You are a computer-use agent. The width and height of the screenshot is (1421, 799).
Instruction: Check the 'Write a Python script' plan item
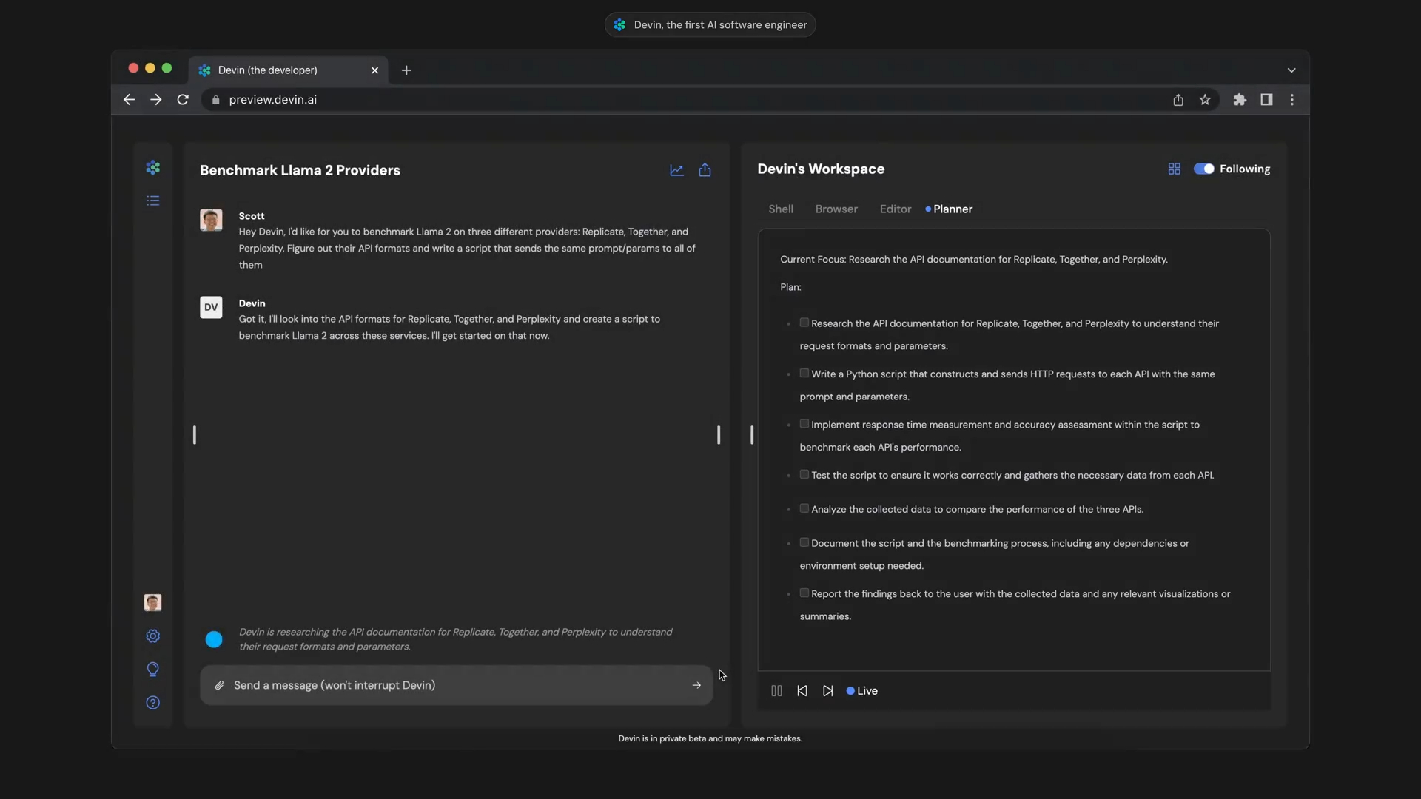coord(804,374)
